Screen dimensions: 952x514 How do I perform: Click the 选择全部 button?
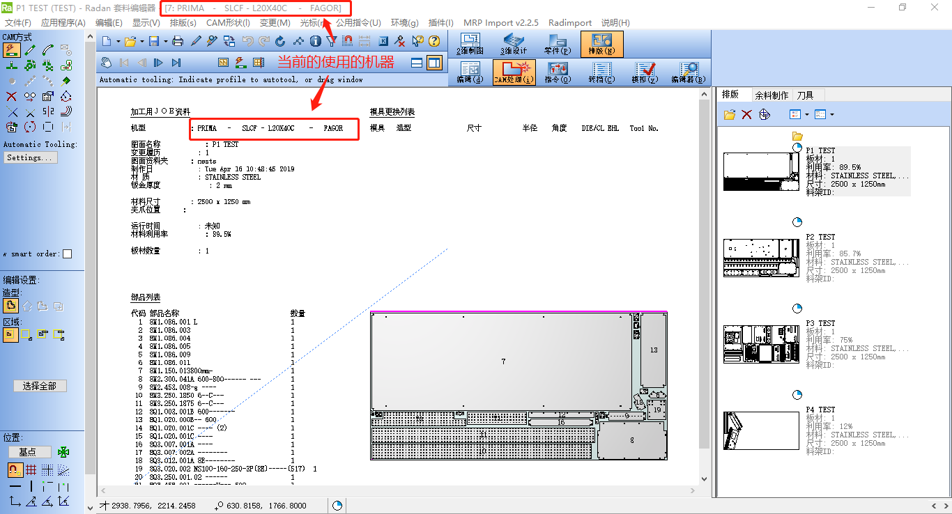(x=40, y=386)
